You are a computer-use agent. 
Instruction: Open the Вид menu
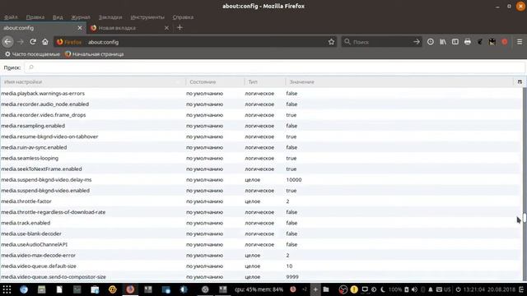coord(58,17)
